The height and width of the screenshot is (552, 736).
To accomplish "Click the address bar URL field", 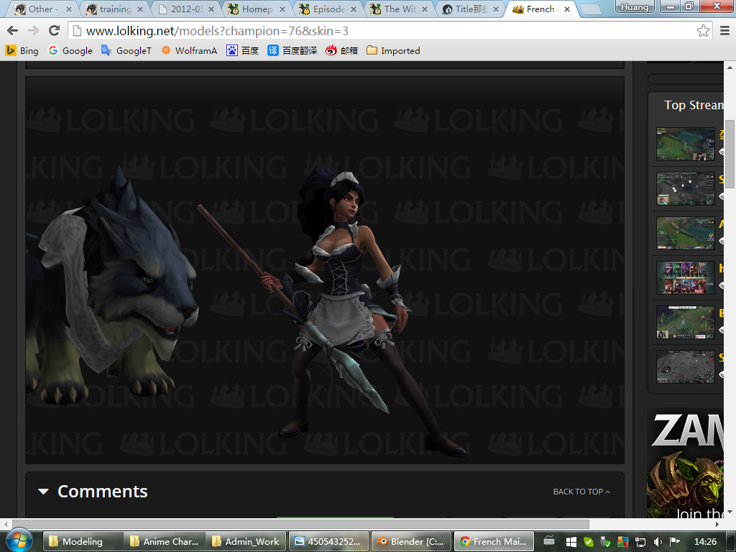I will [390, 31].
